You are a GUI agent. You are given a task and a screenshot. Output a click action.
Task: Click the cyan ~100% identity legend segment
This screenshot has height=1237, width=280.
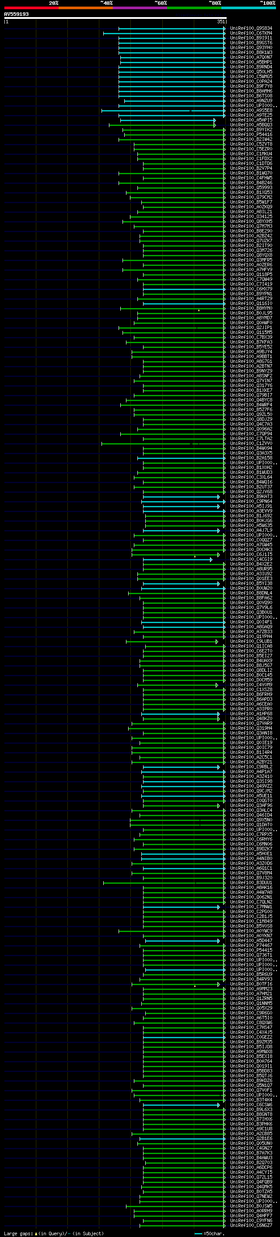(248, 8)
